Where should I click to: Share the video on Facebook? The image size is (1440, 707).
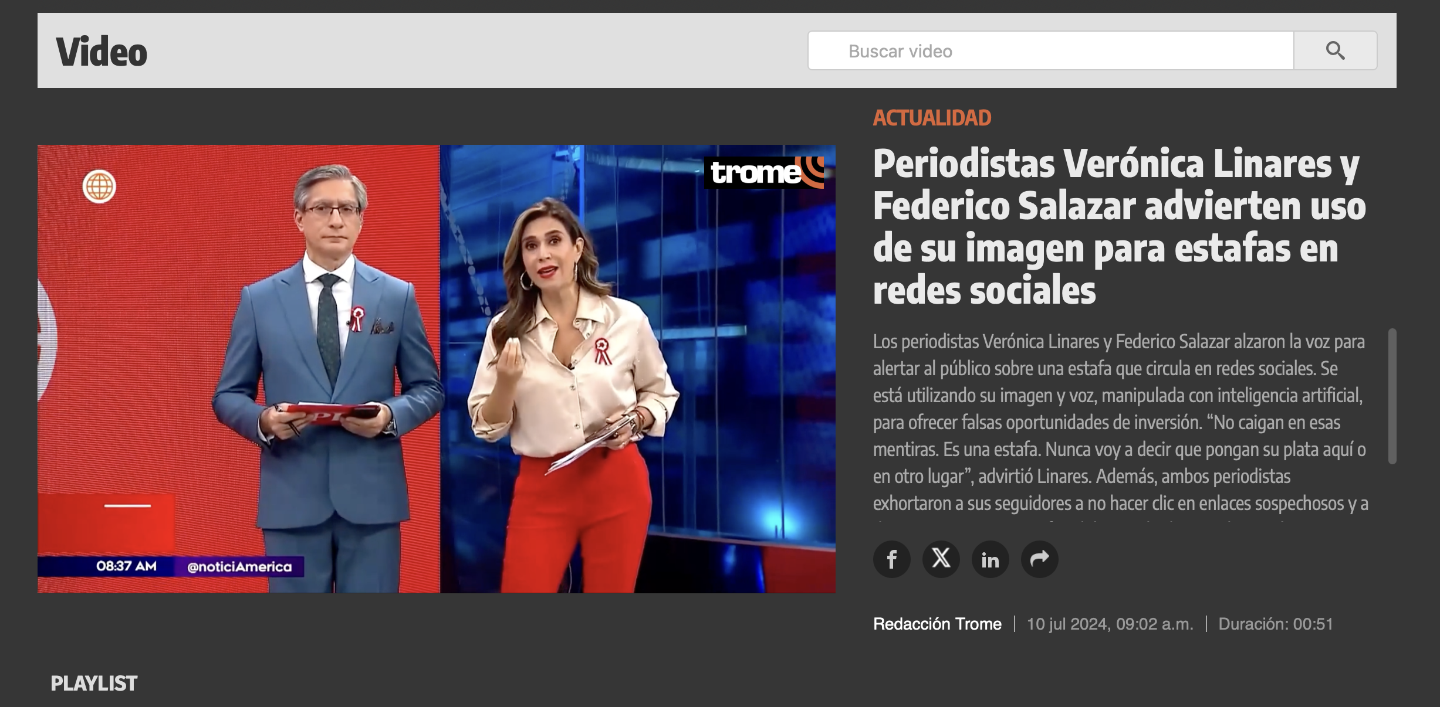pos(891,559)
